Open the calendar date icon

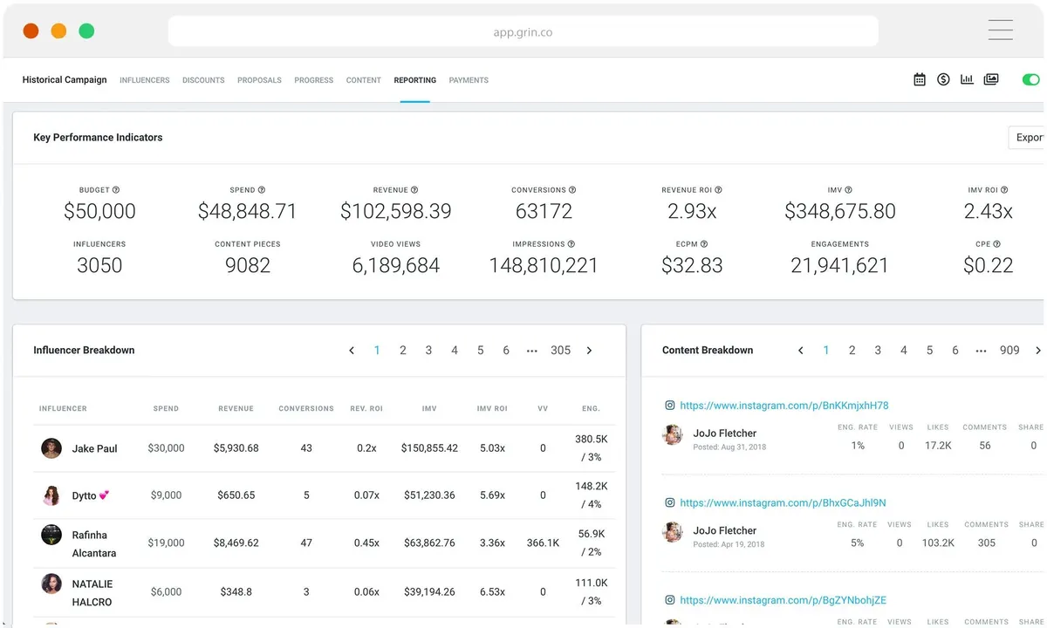click(919, 79)
